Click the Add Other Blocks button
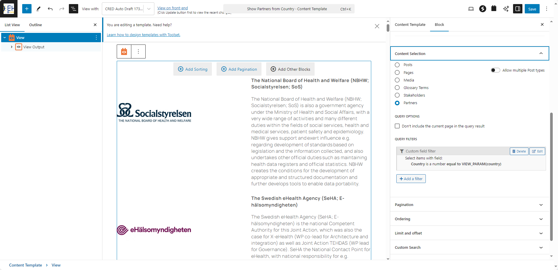The height and width of the screenshot is (270, 558). click(x=290, y=69)
